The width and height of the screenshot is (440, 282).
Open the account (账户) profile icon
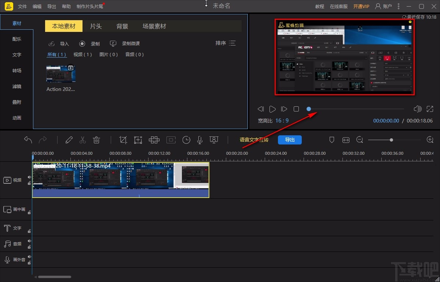pyautogui.click(x=378, y=6)
